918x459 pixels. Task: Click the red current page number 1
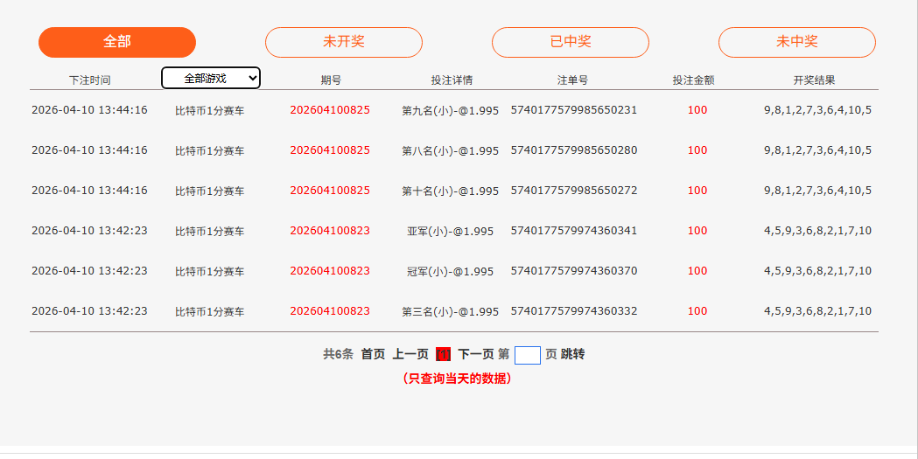coord(443,354)
